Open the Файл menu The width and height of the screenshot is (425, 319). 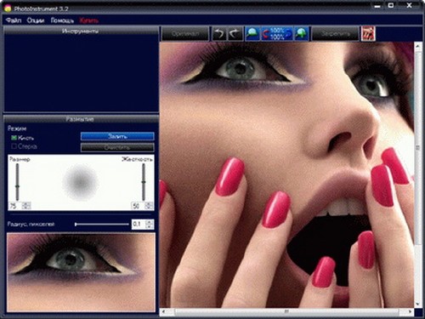tap(14, 20)
